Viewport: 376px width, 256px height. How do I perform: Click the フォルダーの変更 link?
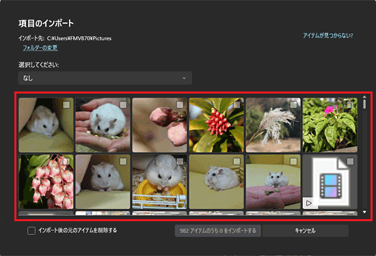pyautogui.click(x=40, y=48)
